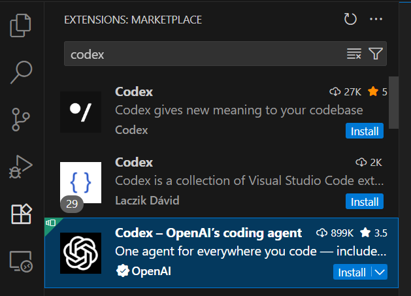Install Laczik Dávid's Codex extension
Image resolution: width=411 pixels, height=296 pixels.
[x=365, y=201]
